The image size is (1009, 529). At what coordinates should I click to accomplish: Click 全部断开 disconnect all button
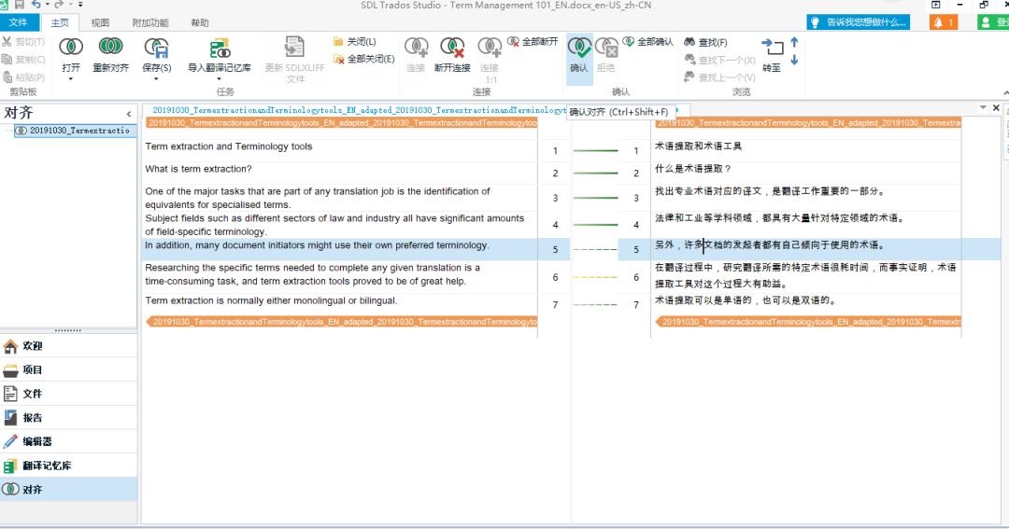click(x=533, y=42)
